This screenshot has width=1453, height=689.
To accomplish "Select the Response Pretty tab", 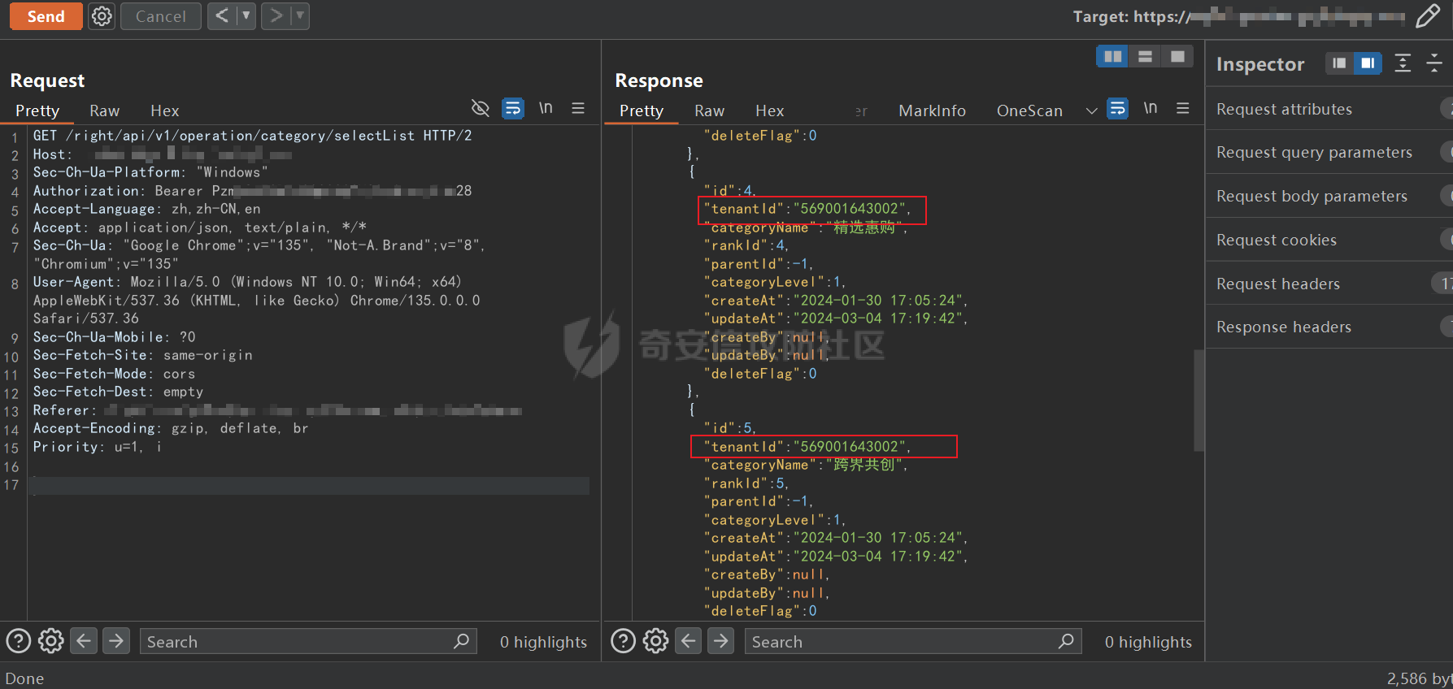I will pyautogui.click(x=642, y=110).
